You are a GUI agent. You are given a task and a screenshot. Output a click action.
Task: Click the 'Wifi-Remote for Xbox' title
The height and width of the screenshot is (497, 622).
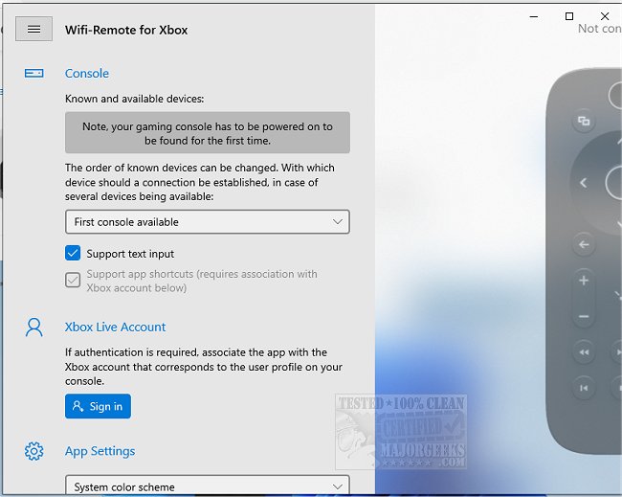pos(126,31)
